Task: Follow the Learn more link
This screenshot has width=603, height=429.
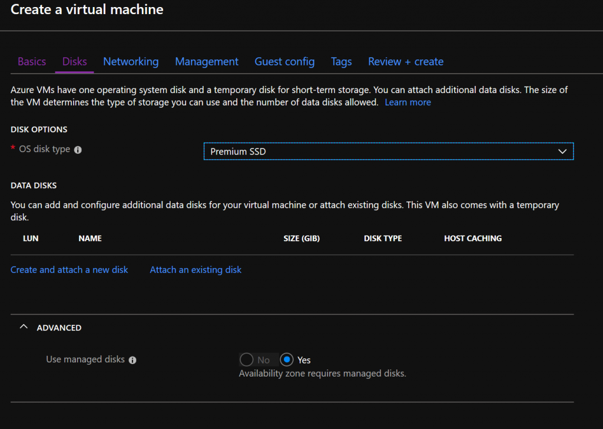Action: (407, 103)
